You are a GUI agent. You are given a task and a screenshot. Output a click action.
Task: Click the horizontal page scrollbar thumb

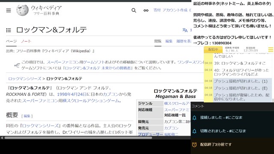tap(78, 138)
